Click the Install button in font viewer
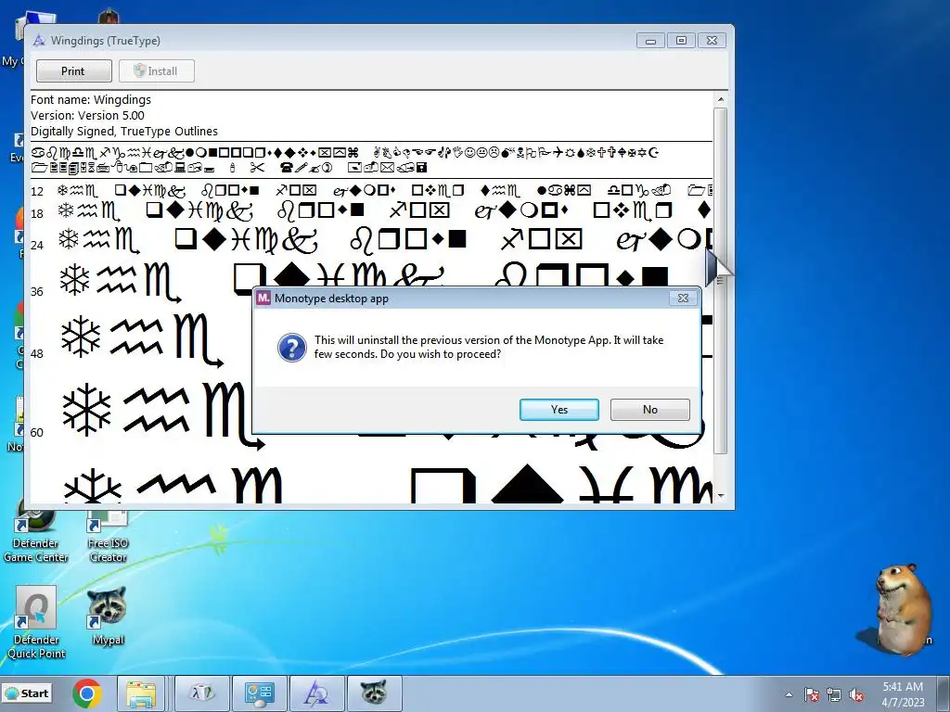Screen dimensions: 950x712 click(x=156, y=70)
